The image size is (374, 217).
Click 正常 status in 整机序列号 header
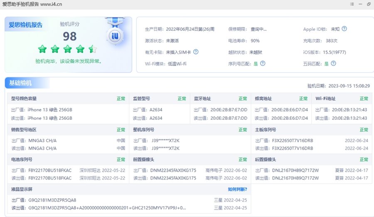coord(243,130)
